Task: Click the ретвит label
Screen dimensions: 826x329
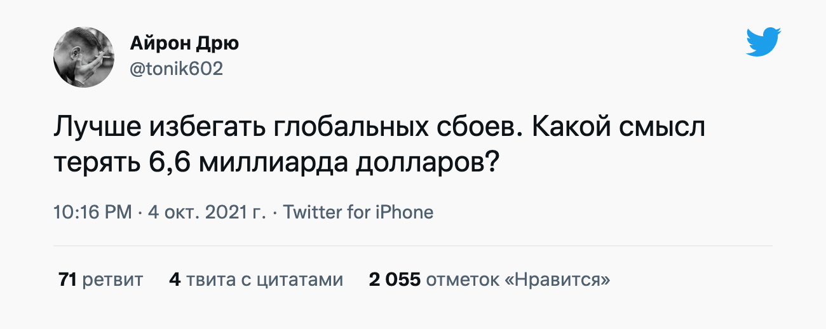Action: tap(112, 279)
